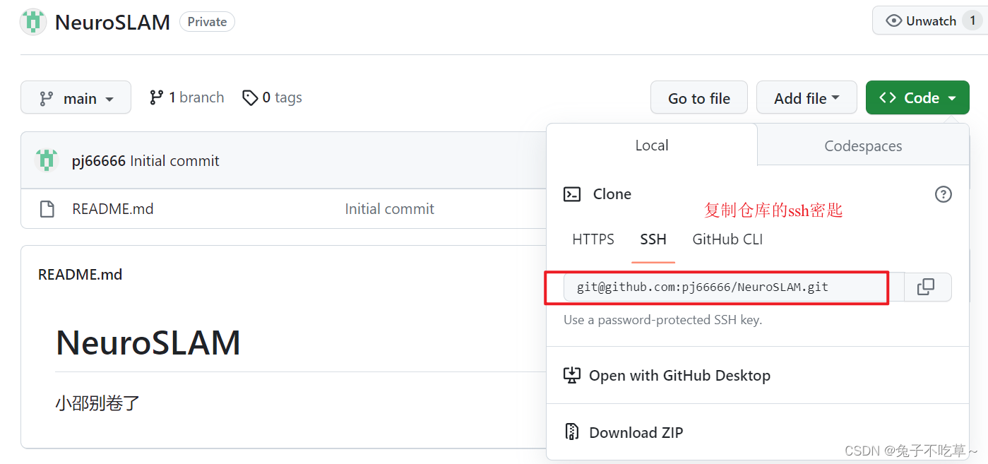Select the HTTPS clone tab
The width and height of the screenshot is (988, 464).
[593, 239]
